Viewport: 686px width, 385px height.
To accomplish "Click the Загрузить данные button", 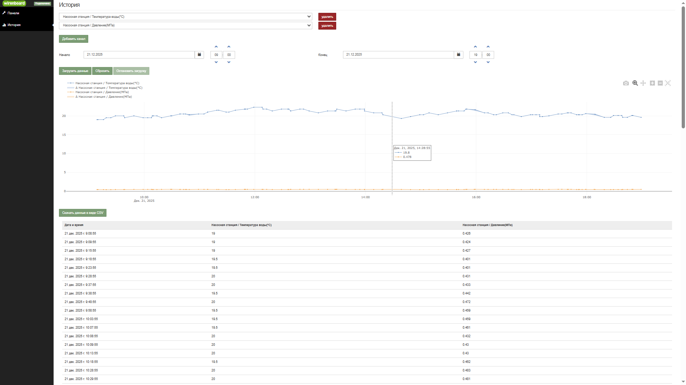I will [75, 71].
